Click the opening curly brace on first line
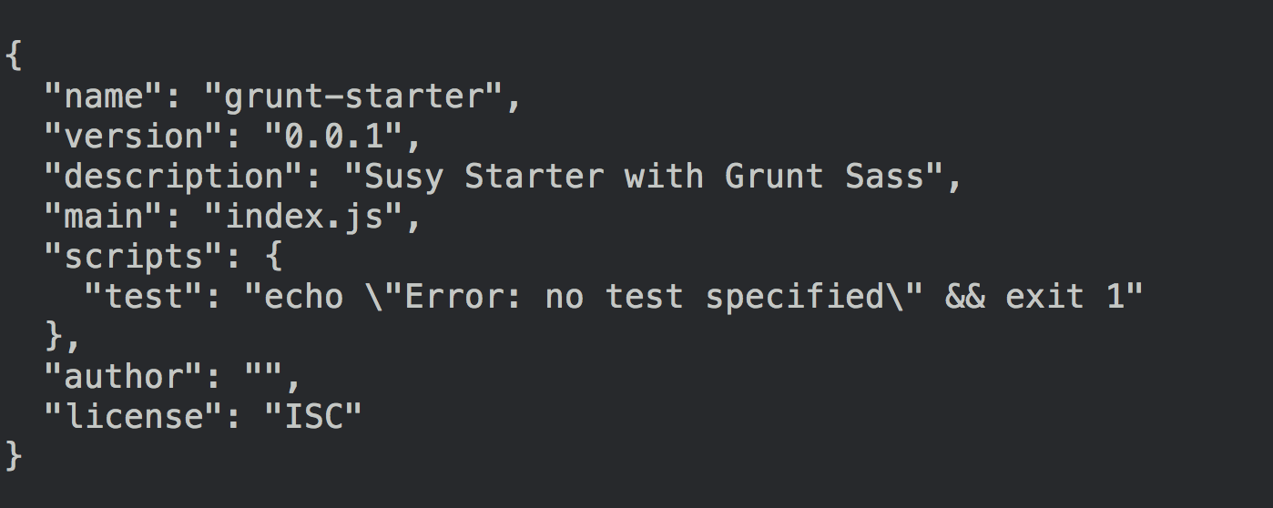Image resolution: width=1273 pixels, height=508 pixels. point(13,56)
